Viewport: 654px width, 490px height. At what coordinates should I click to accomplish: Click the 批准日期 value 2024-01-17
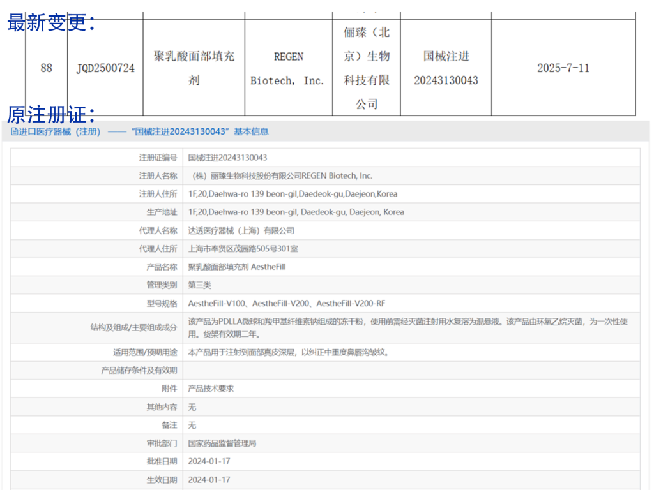(209, 461)
